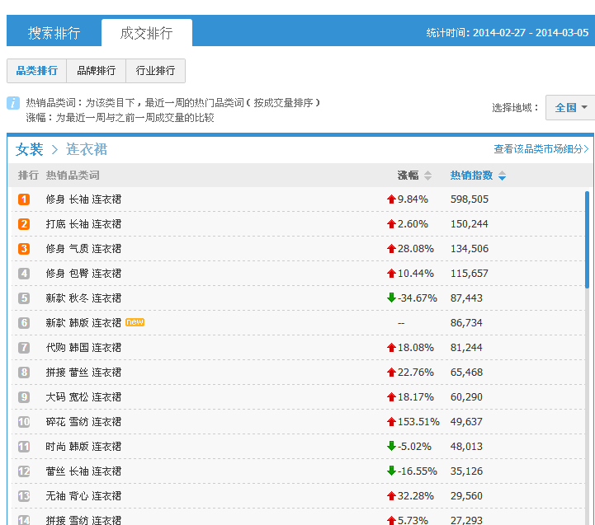Image resolution: width=595 pixels, height=525 pixels.
Task: Select keyword 修身 包臀 连衣裙
Action: point(83,274)
